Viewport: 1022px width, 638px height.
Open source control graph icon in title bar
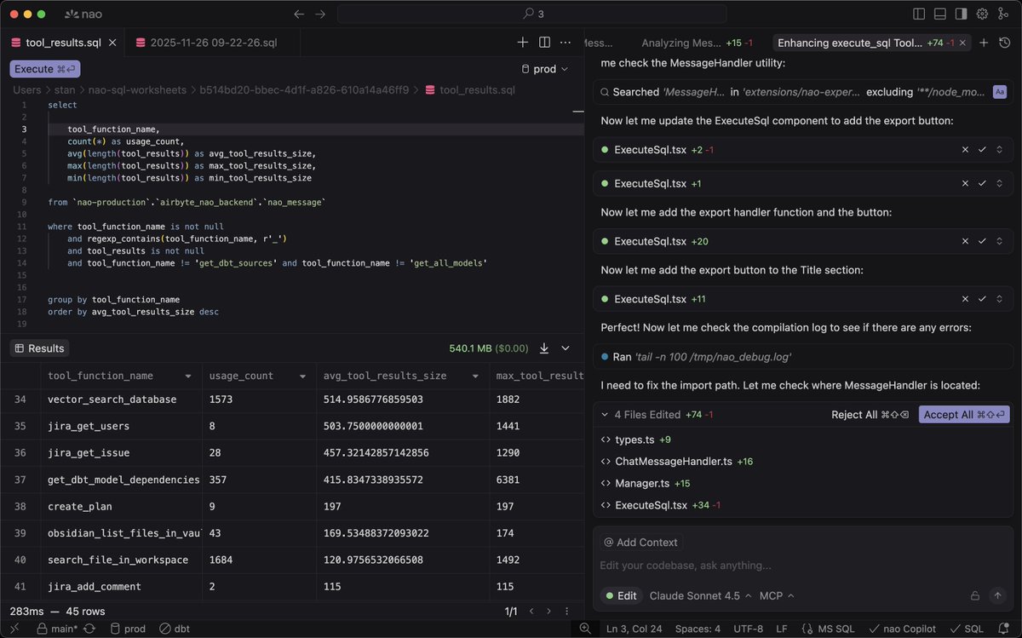(1003, 14)
